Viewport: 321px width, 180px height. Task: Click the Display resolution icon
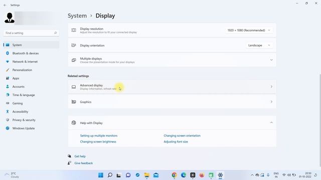tap(74, 30)
